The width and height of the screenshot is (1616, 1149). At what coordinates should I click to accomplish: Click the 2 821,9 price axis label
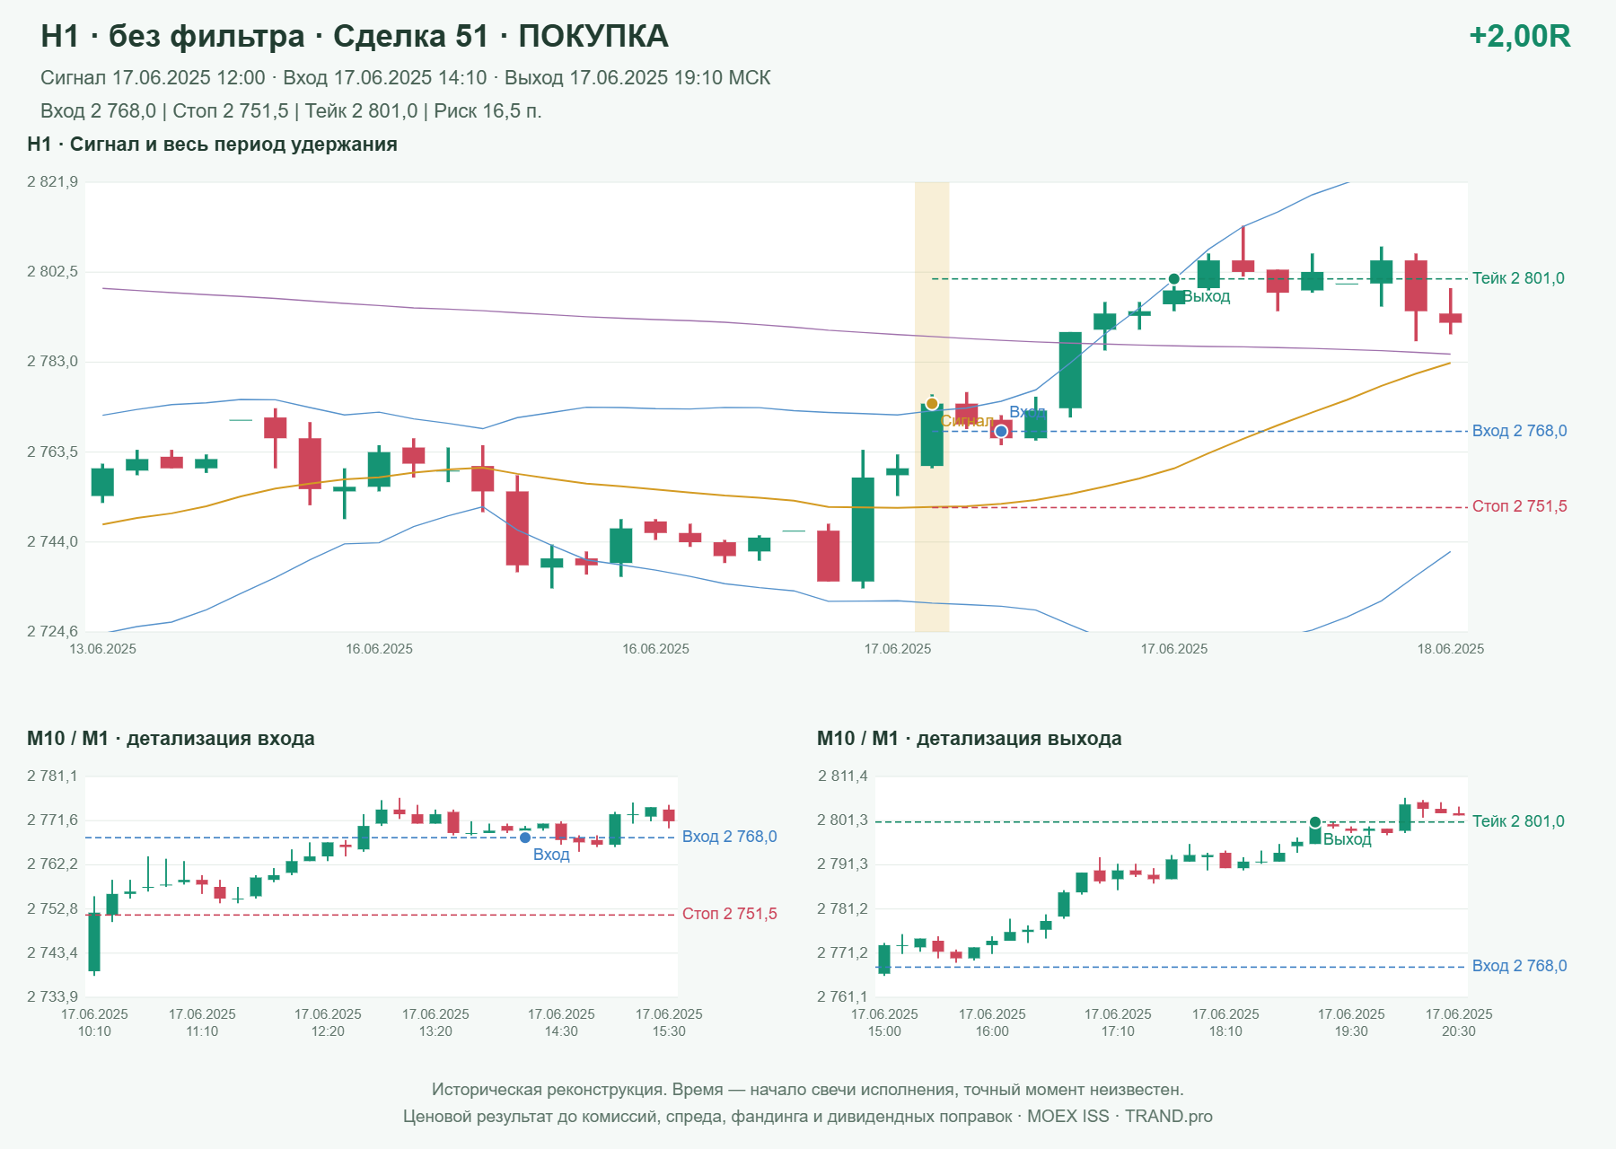52,182
